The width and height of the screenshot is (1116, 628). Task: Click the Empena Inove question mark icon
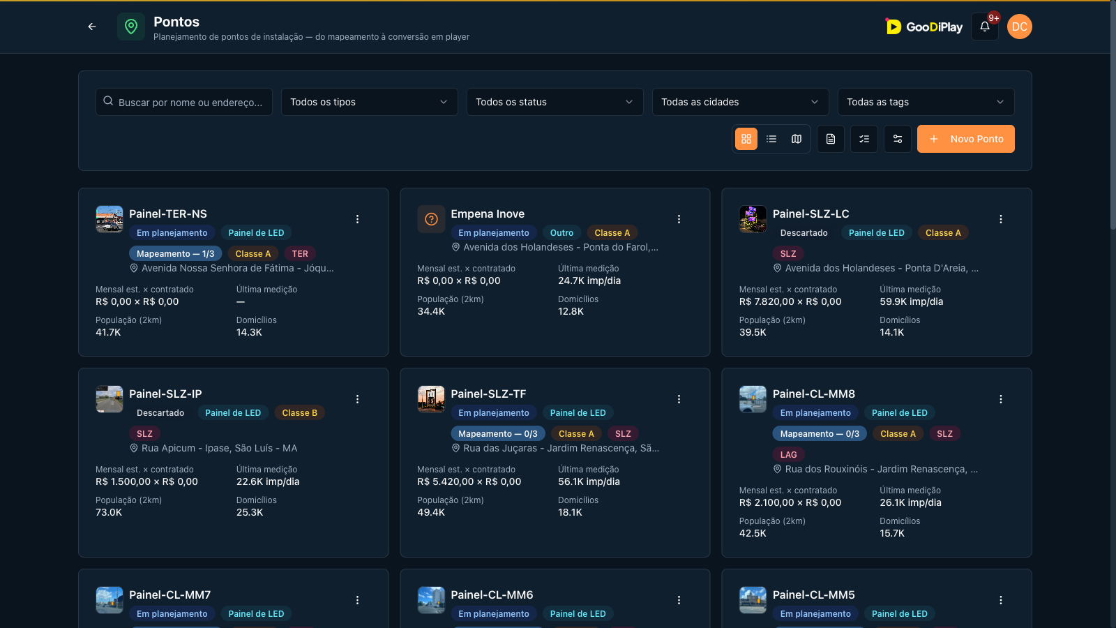431,219
